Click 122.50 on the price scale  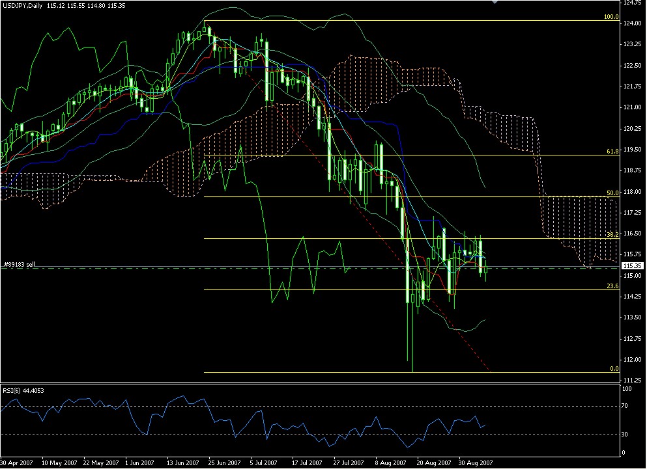tap(632, 65)
